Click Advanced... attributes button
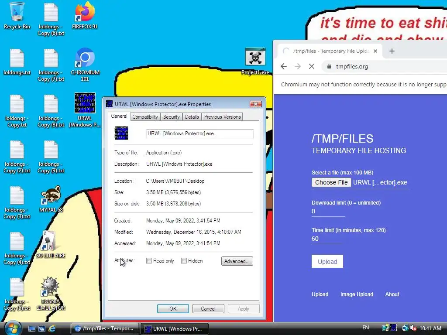 [237, 261]
